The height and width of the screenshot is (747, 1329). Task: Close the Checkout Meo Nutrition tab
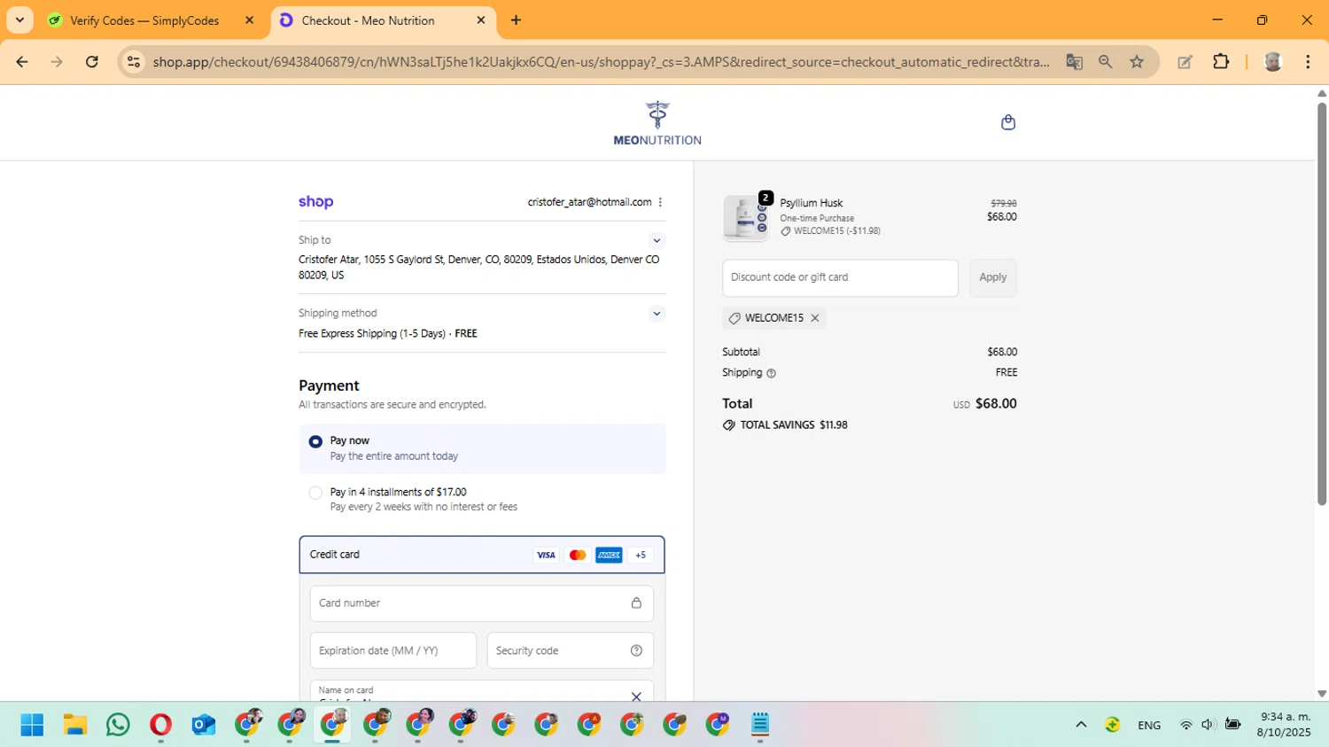[481, 20]
